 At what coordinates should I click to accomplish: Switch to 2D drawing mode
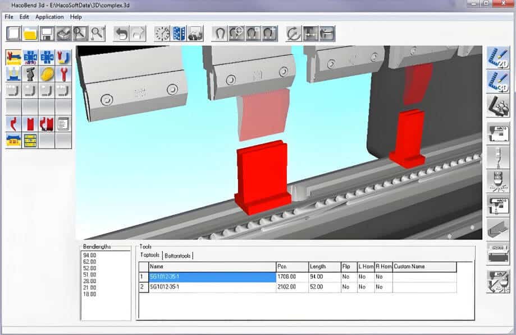pos(498,58)
